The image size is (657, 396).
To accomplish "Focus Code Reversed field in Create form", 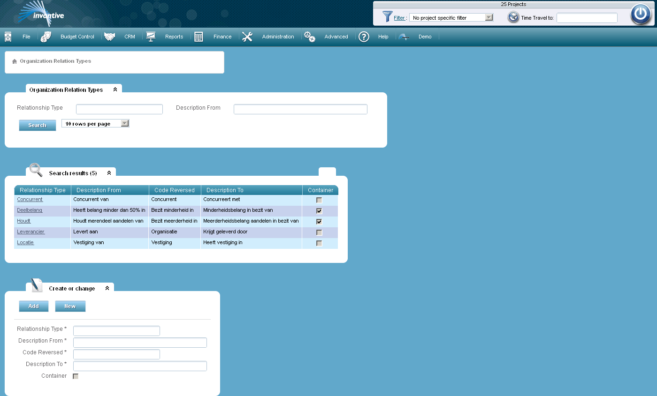I will [116, 354].
